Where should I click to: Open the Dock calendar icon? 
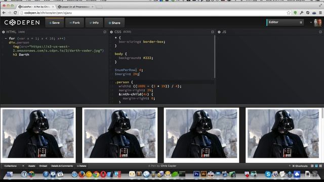[x=60, y=174]
